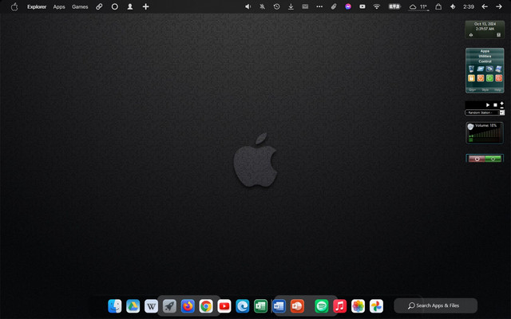
Task: Play the radio widget station
Action: point(488,104)
